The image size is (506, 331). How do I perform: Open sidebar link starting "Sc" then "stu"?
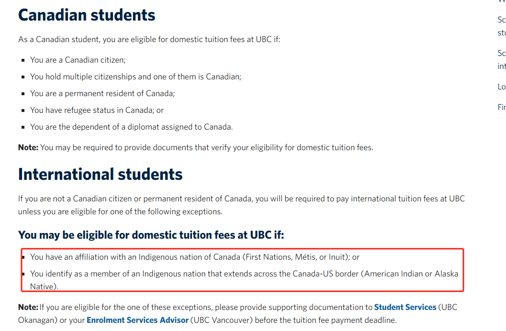pyautogui.click(x=502, y=26)
